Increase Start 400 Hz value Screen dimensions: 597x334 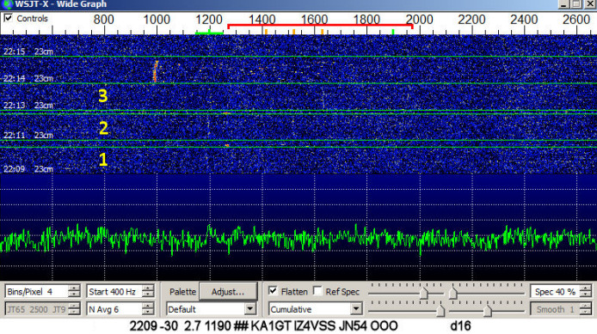coord(148,288)
